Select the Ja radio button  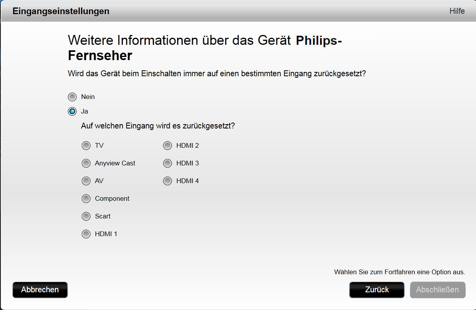click(72, 111)
